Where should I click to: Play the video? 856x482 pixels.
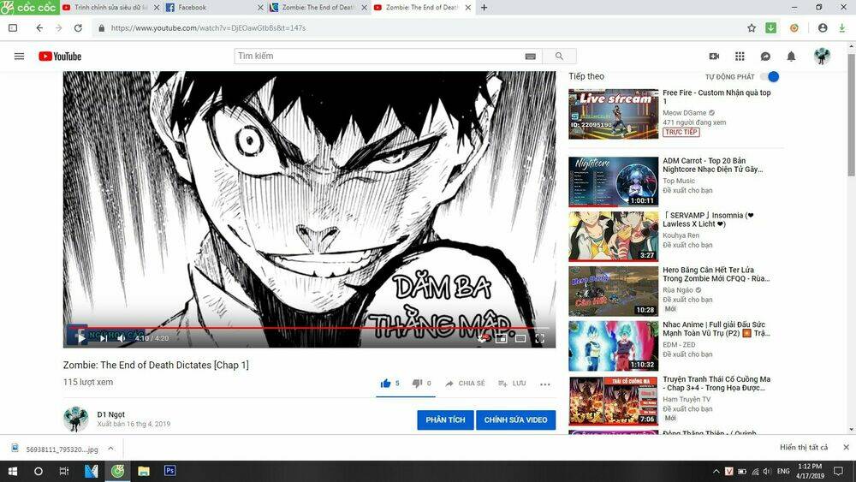click(81, 338)
